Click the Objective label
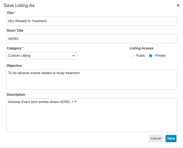This screenshot has height=148, width=183. point(14,66)
